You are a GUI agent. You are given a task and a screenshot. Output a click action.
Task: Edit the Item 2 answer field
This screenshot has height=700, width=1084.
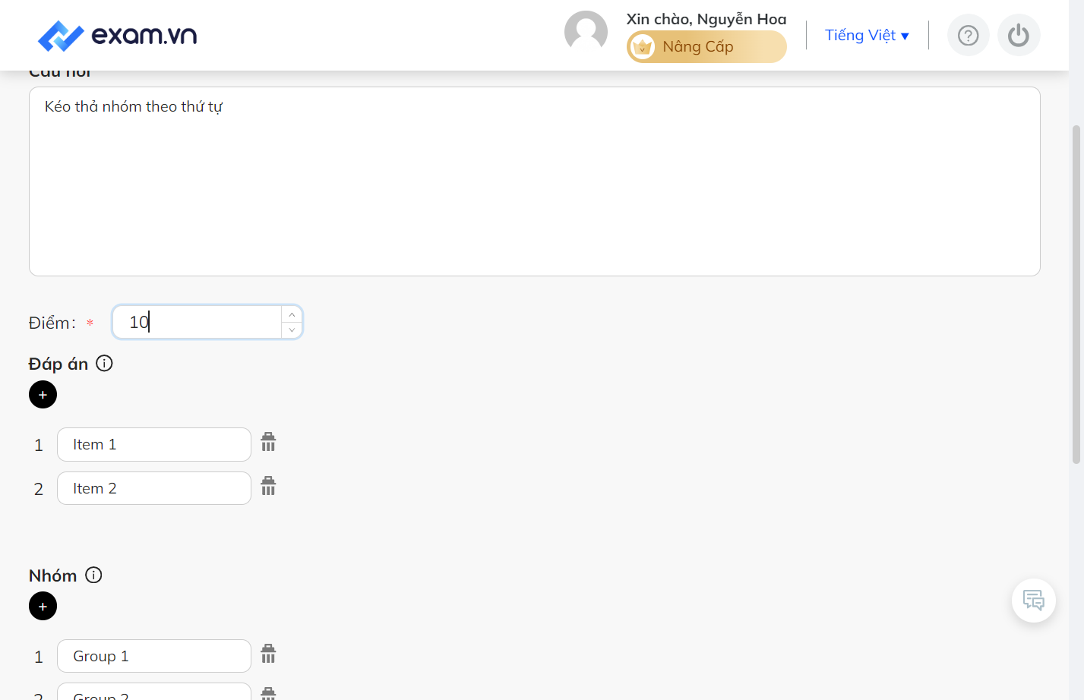[x=154, y=488]
